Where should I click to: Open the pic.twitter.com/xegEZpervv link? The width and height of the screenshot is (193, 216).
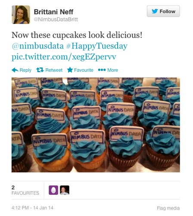pos(64,57)
